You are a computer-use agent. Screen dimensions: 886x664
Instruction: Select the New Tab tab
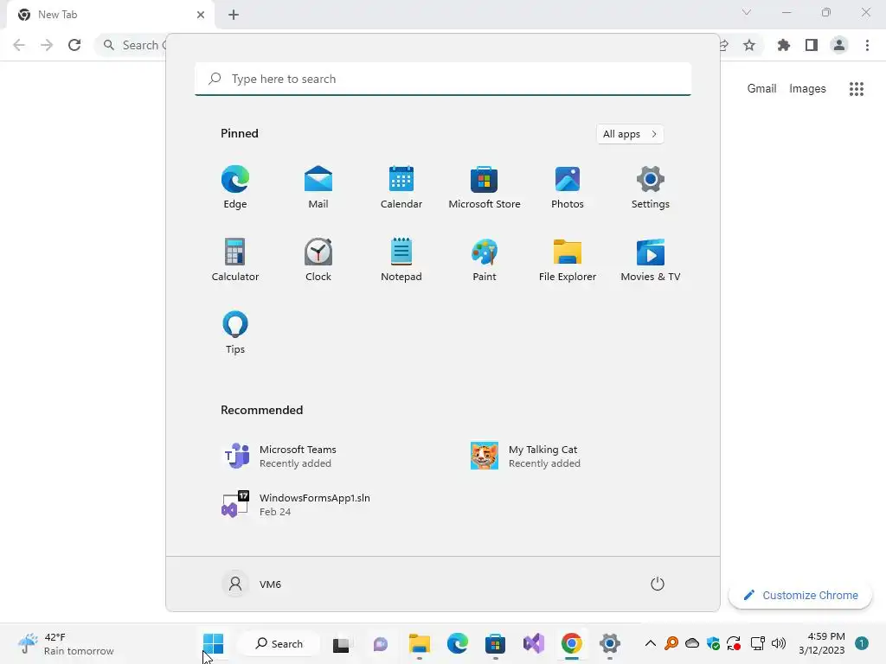point(111,15)
